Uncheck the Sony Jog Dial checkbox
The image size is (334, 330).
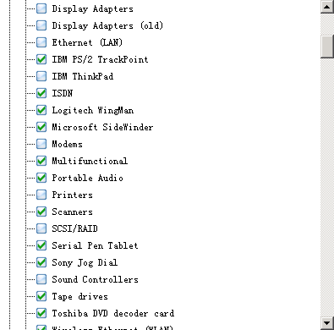(x=41, y=262)
